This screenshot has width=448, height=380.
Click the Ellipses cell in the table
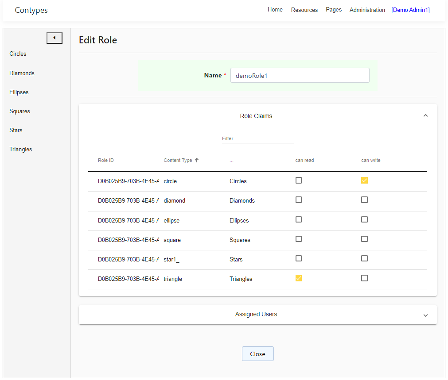[239, 221]
